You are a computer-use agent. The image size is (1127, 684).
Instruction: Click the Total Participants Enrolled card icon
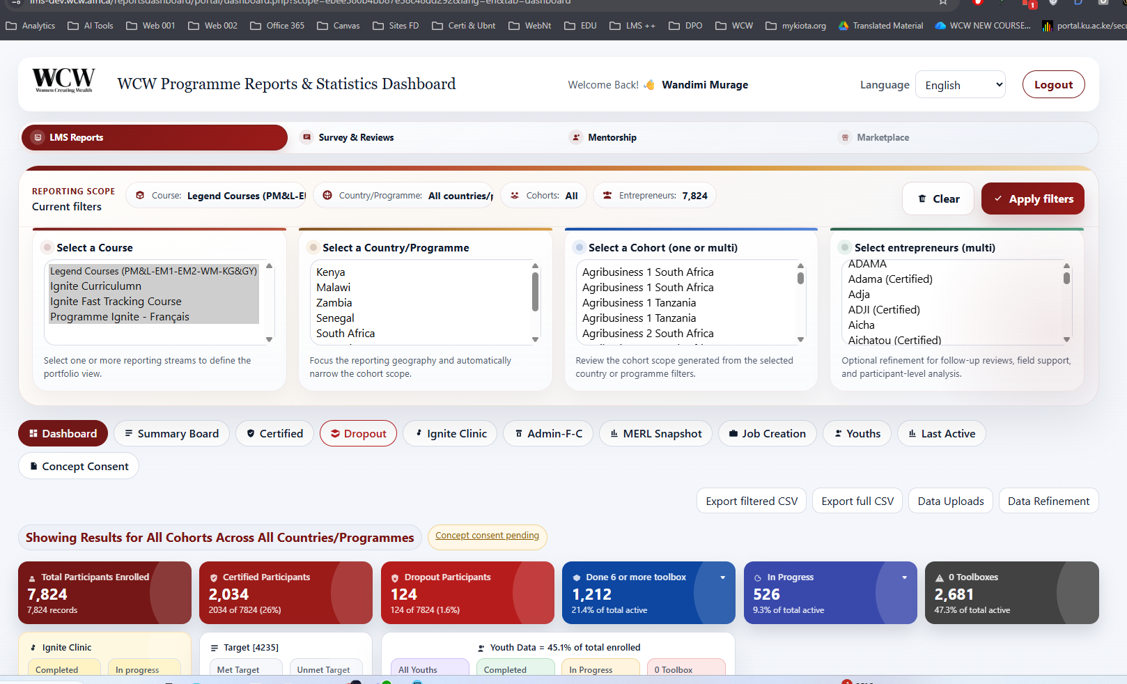pyautogui.click(x=32, y=578)
